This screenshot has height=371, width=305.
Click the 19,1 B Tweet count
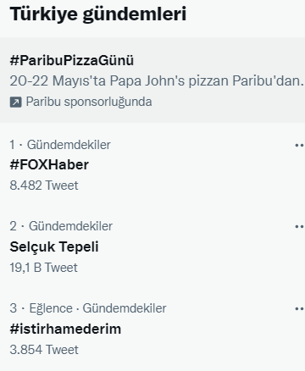43,268
